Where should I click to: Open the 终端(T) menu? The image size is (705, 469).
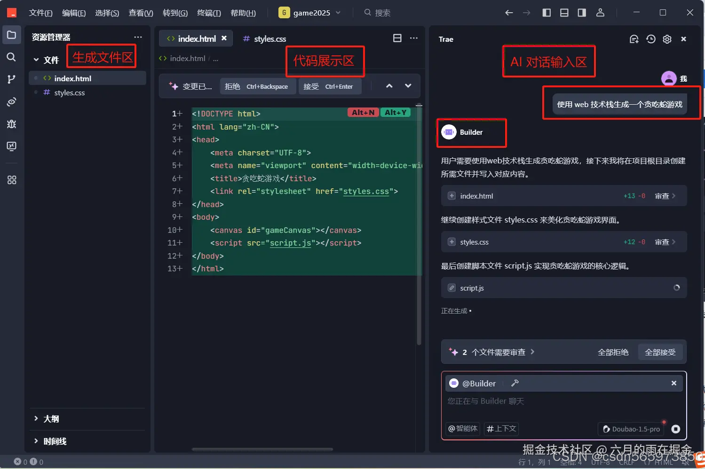tap(209, 13)
